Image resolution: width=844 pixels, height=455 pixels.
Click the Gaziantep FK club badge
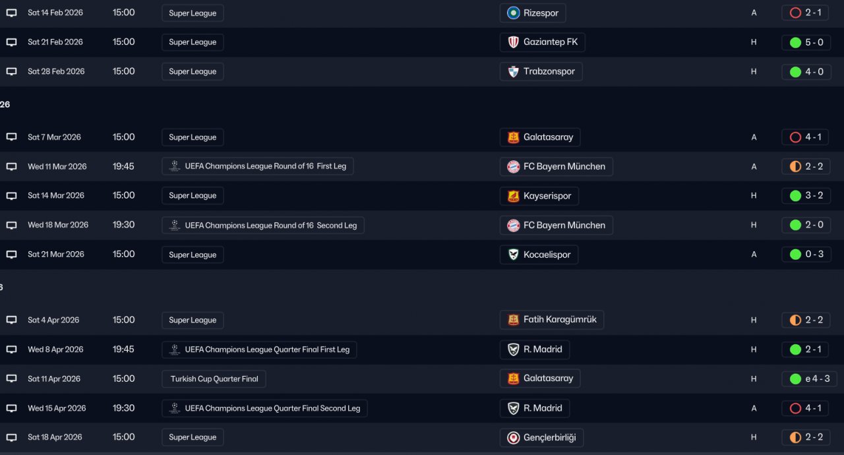click(513, 42)
